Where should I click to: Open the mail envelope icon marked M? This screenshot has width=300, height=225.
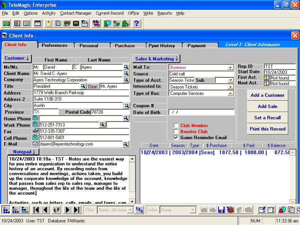pyautogui.click(x=85, y=24)
